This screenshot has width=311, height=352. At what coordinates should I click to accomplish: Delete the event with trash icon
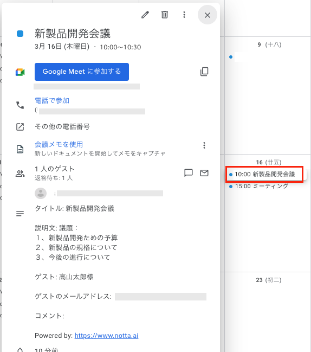click(165, 15)
